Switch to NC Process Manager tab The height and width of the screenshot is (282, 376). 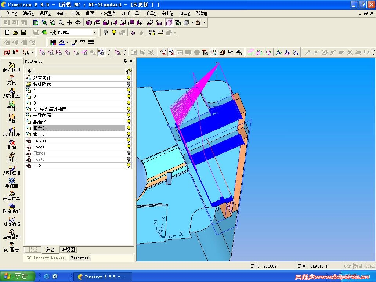pyautogui.click(x=47, y=258)
